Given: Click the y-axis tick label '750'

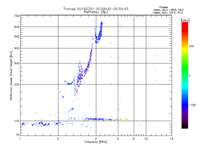Looking at the screenshot, I should (x=17, y=16).
